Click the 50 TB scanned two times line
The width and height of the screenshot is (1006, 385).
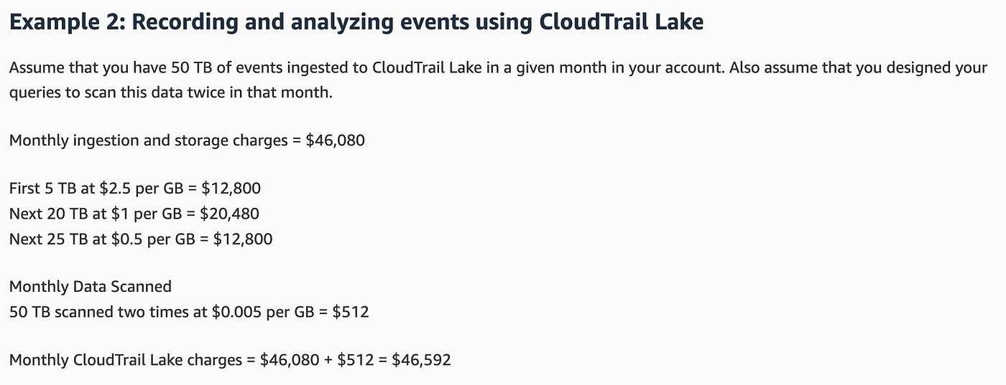(x=189, y=312)
